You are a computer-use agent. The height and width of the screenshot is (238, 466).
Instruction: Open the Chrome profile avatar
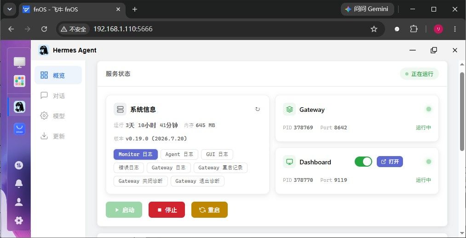point(438,29)
